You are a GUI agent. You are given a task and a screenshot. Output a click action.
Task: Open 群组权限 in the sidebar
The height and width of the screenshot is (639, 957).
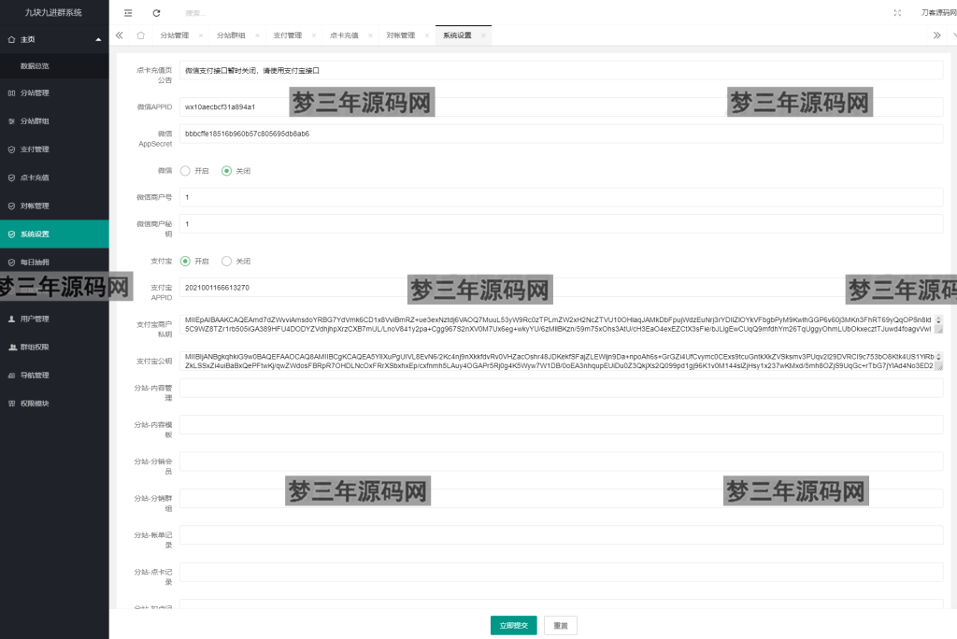(x=54, y=348)
